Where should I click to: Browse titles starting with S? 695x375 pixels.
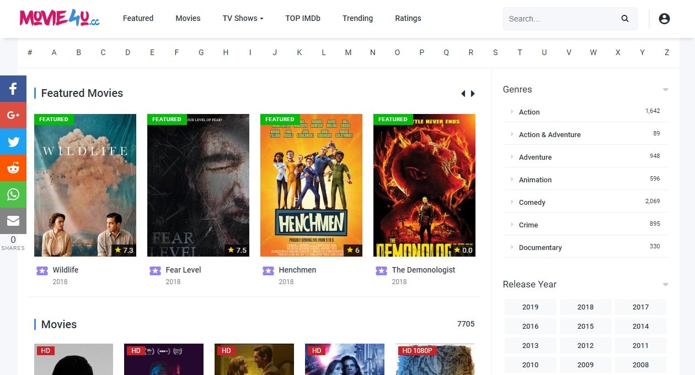(x=495, y=52)
